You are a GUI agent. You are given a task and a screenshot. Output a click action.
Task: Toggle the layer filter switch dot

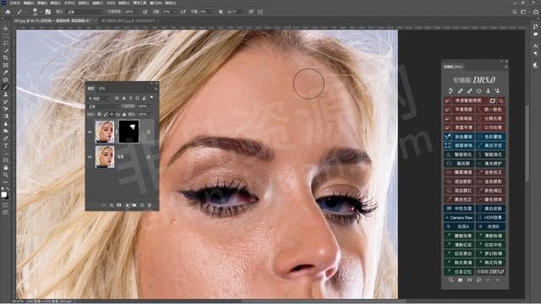click(152, 98)
